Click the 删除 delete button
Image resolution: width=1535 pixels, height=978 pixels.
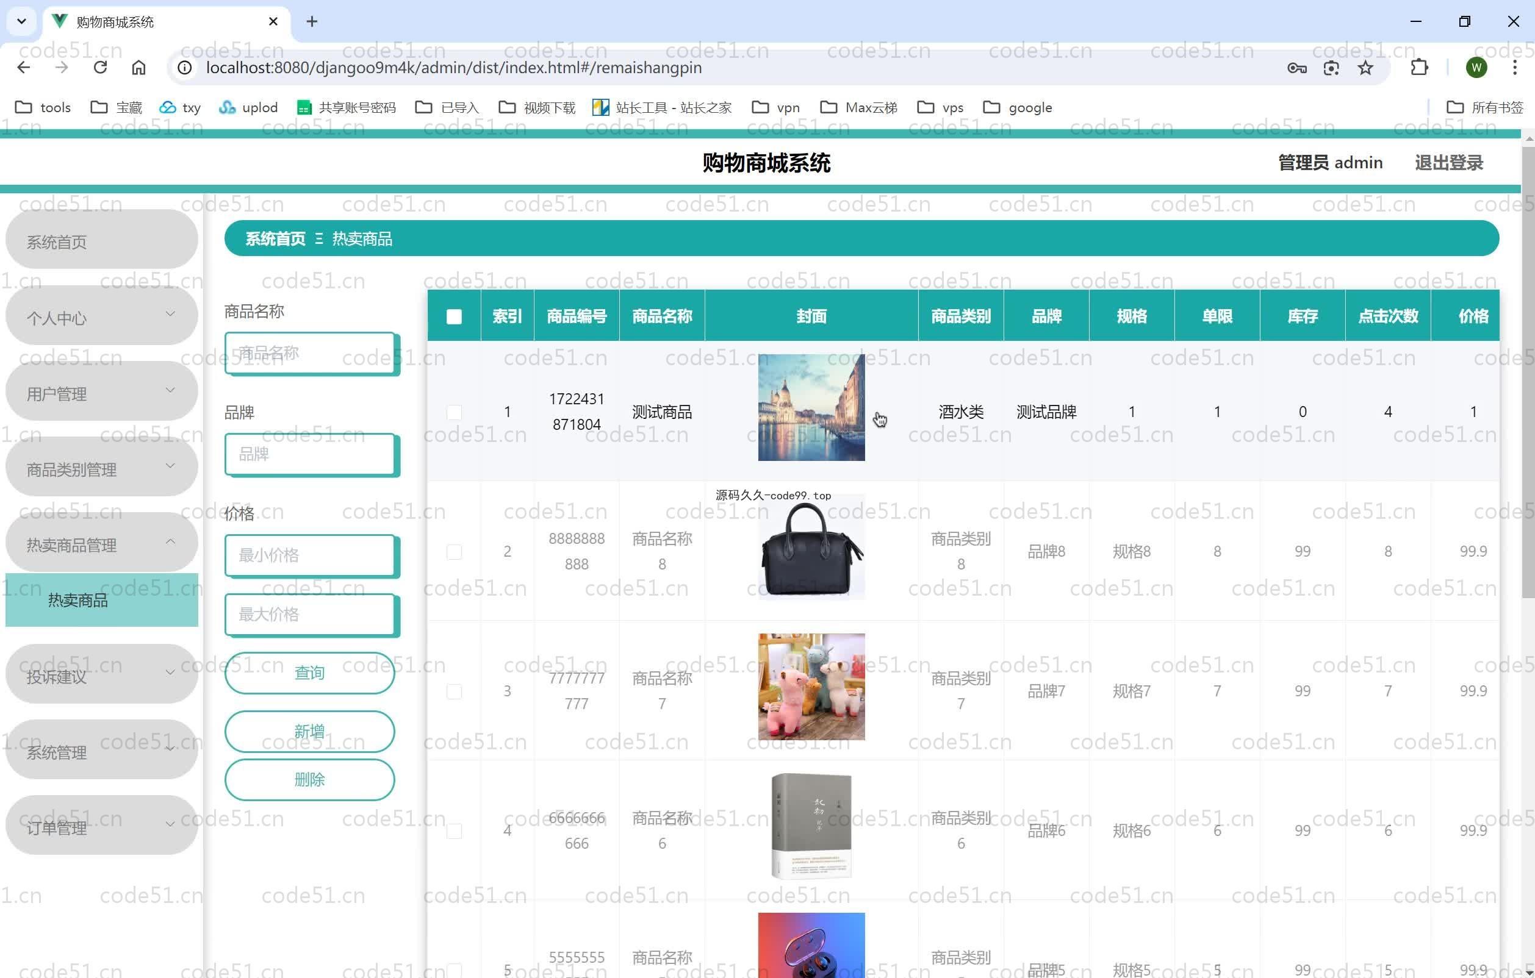tap(309, 779)
